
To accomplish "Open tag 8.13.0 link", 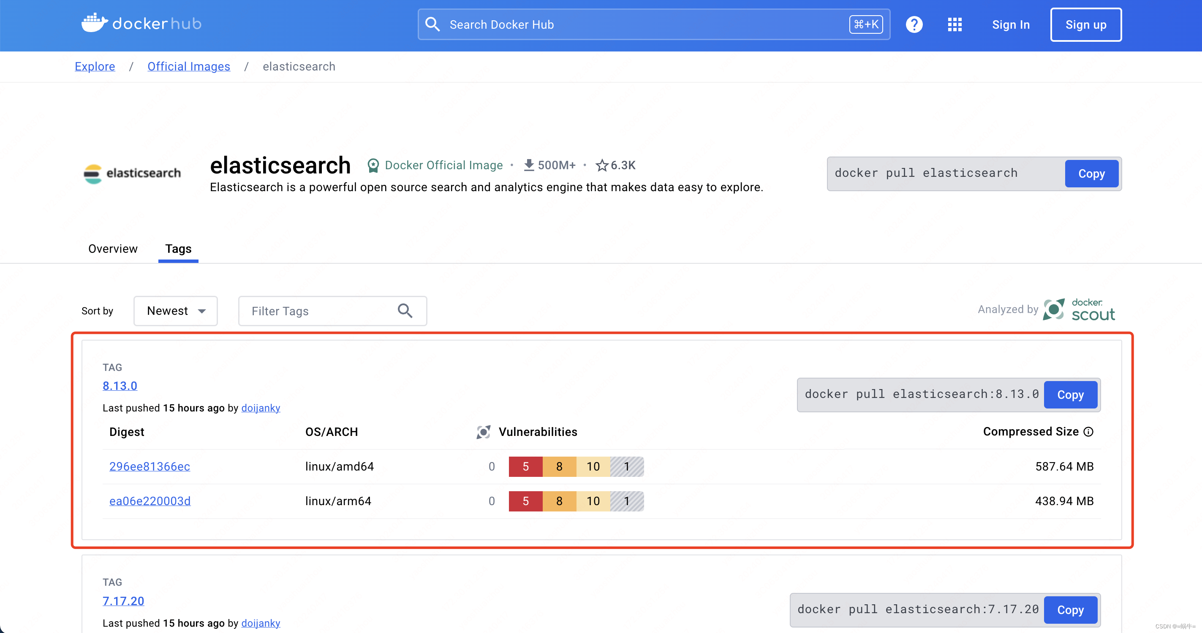I will coord(120,386).
